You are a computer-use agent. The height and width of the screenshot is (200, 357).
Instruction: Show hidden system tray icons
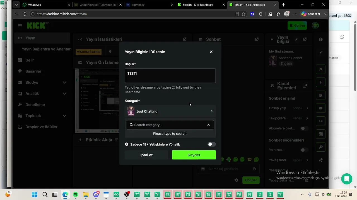coord(302,194)
